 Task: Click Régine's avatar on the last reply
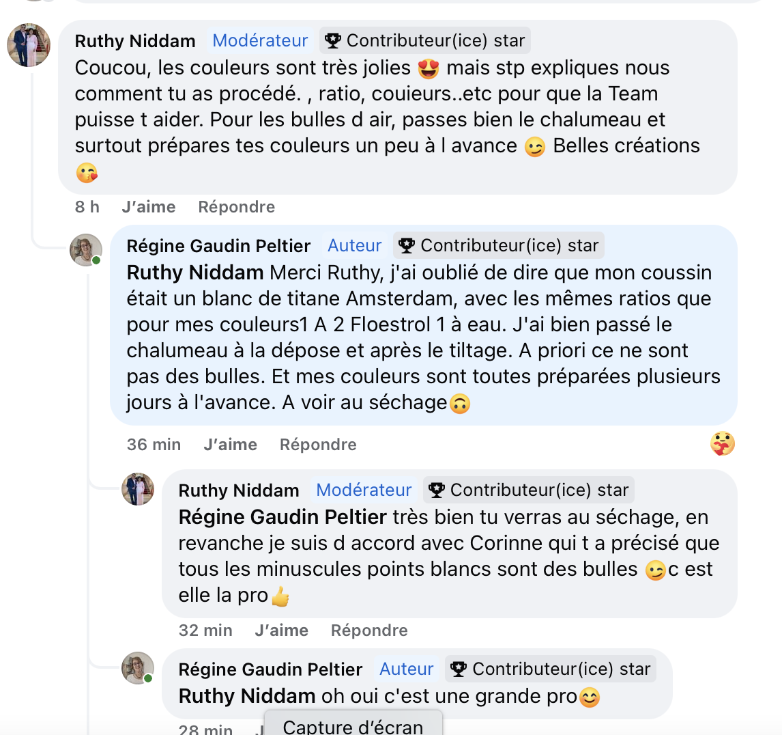click(x=138, y=668)
